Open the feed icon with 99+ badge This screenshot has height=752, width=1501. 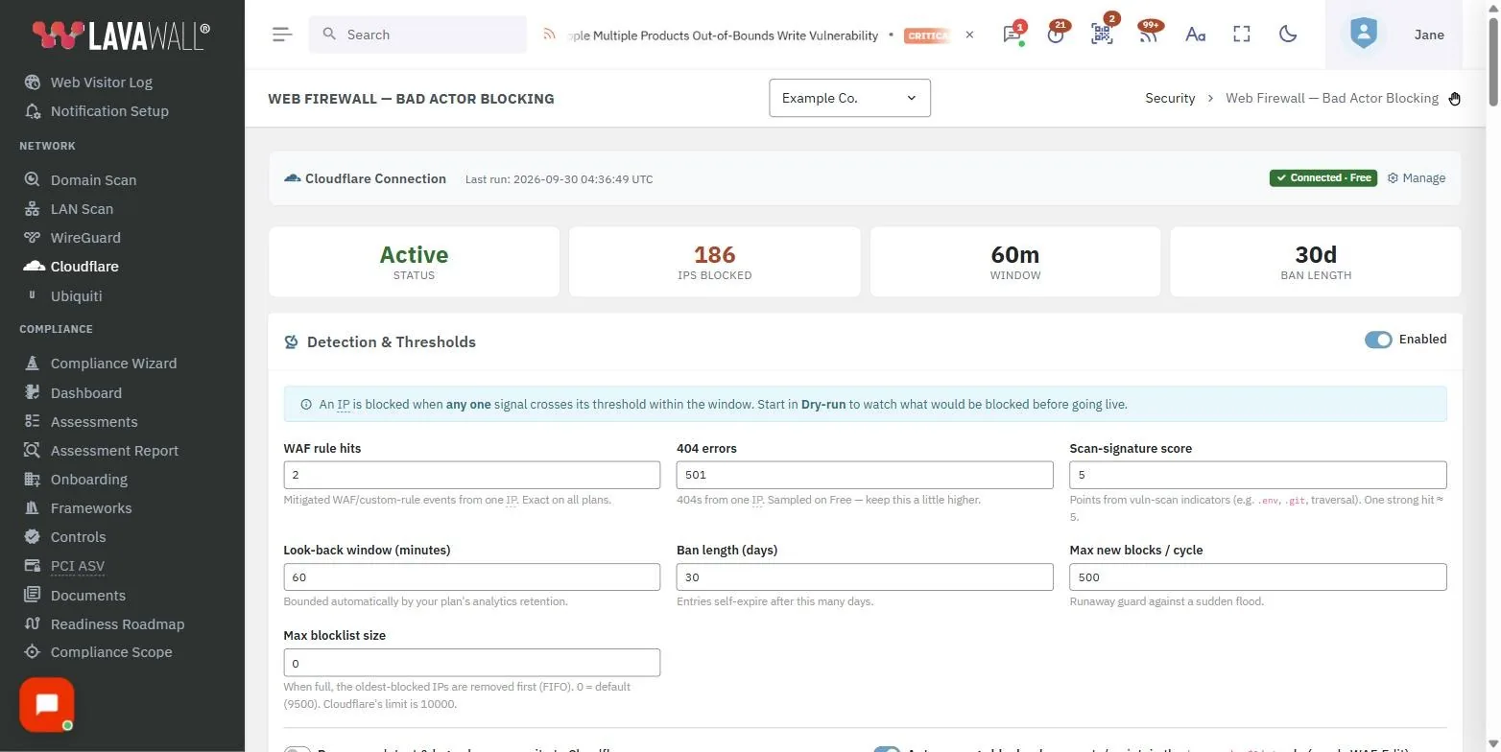click(x=1148, y=35)
